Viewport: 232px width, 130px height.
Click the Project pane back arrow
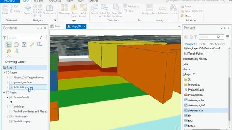186,37
